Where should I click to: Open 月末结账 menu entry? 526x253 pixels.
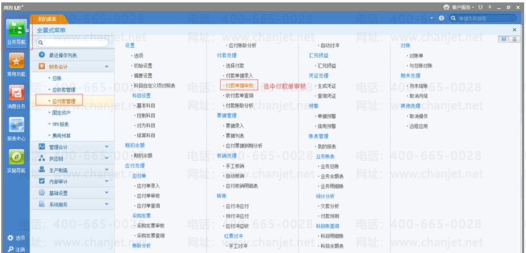click(418, 86)
